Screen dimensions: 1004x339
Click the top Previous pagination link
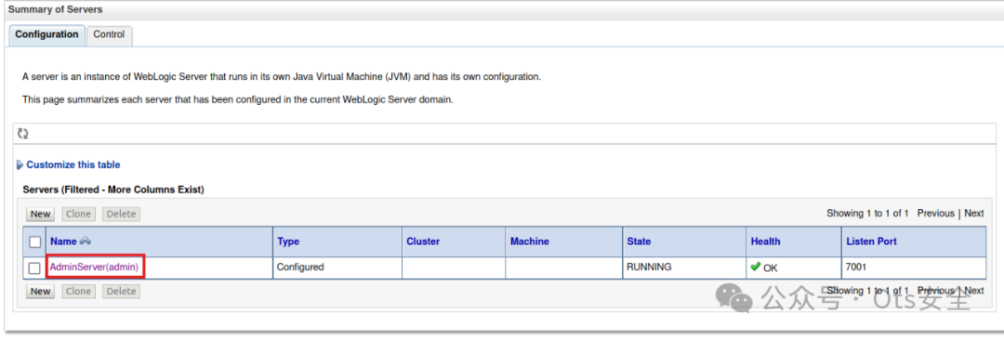(935, 214)
